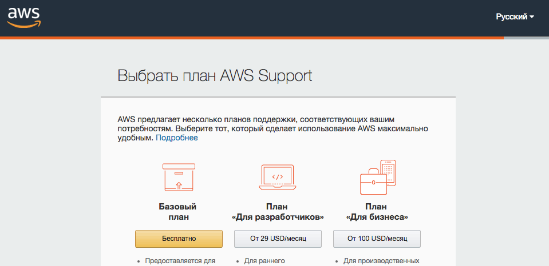Click the Выбрать план AWS Support title
The image size is (549, 266).
[215, 76]
